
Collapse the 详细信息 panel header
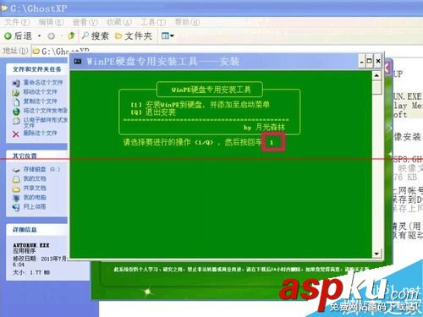click(37, 230)
